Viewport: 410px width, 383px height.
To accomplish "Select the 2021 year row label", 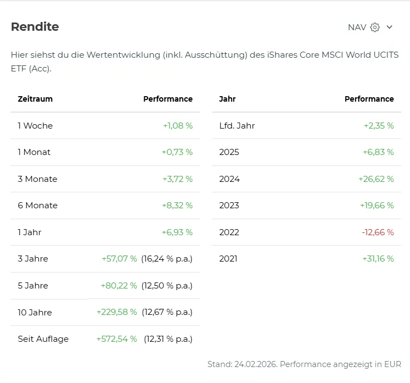I will (x=228, y=259).
